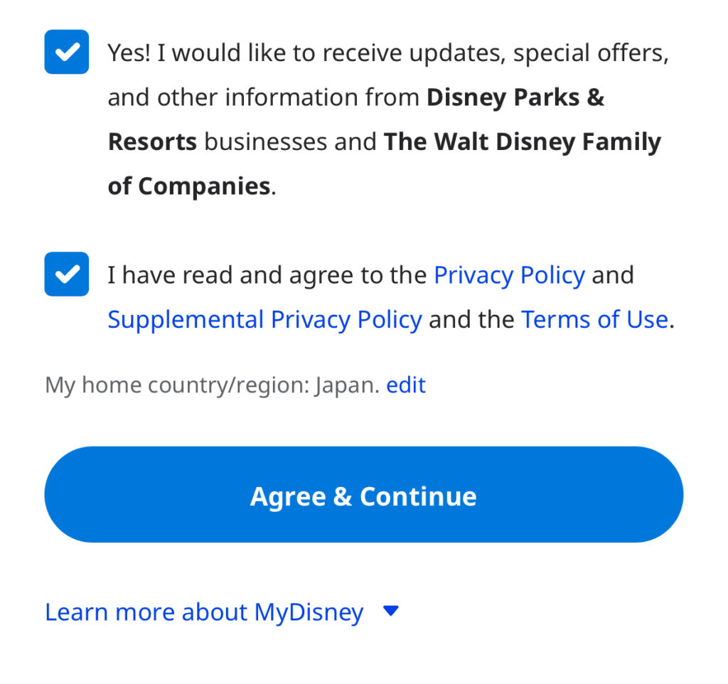Click the disclosure triangle beside MyDisney link
Screen dimensions: 728x684
tap(390, 611)
